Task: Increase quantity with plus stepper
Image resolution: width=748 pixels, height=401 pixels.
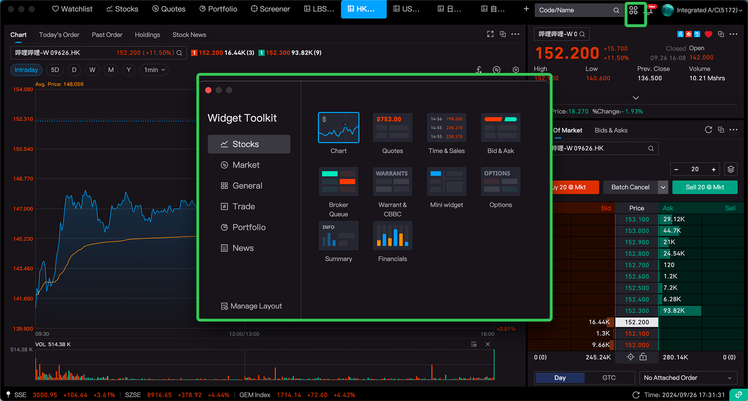Action: click(713, 169)
